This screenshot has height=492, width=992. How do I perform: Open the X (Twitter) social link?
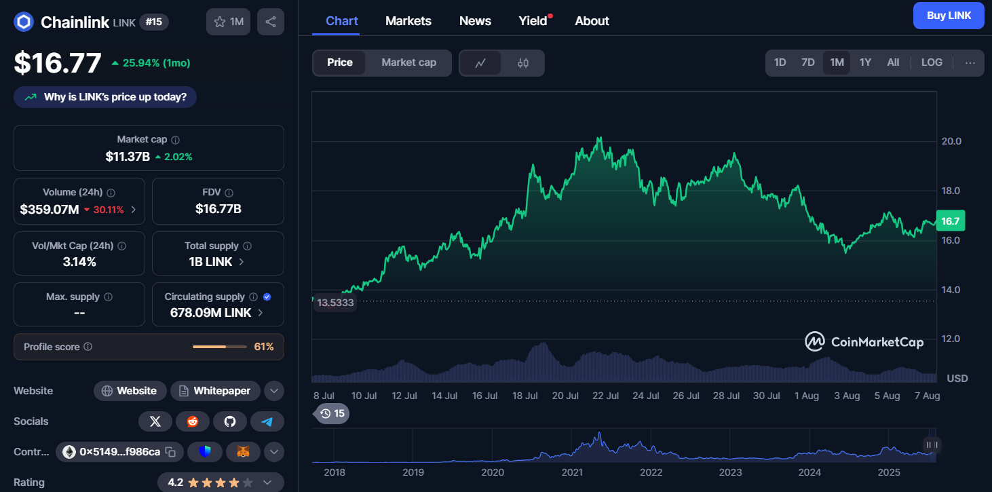click(155, 421)
